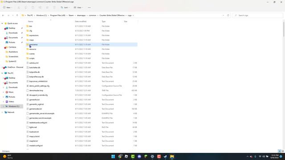Select Steam breadcrumb in address bar
The height and width of the screenshot is (160, 285).
click(71, 16)
